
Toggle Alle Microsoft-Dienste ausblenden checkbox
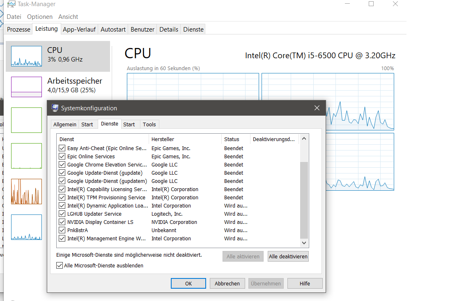[60, 265]
